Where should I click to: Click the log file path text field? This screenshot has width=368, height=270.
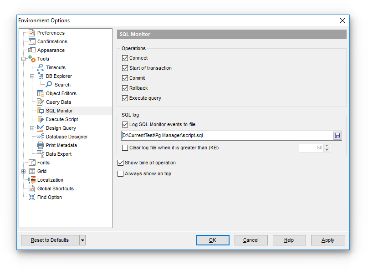(x=226, y=135)
